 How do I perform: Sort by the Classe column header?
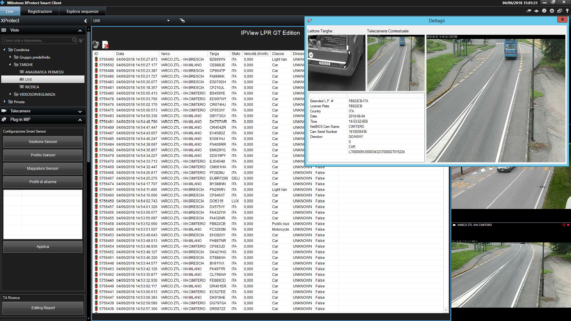click(x=280, y=54)
